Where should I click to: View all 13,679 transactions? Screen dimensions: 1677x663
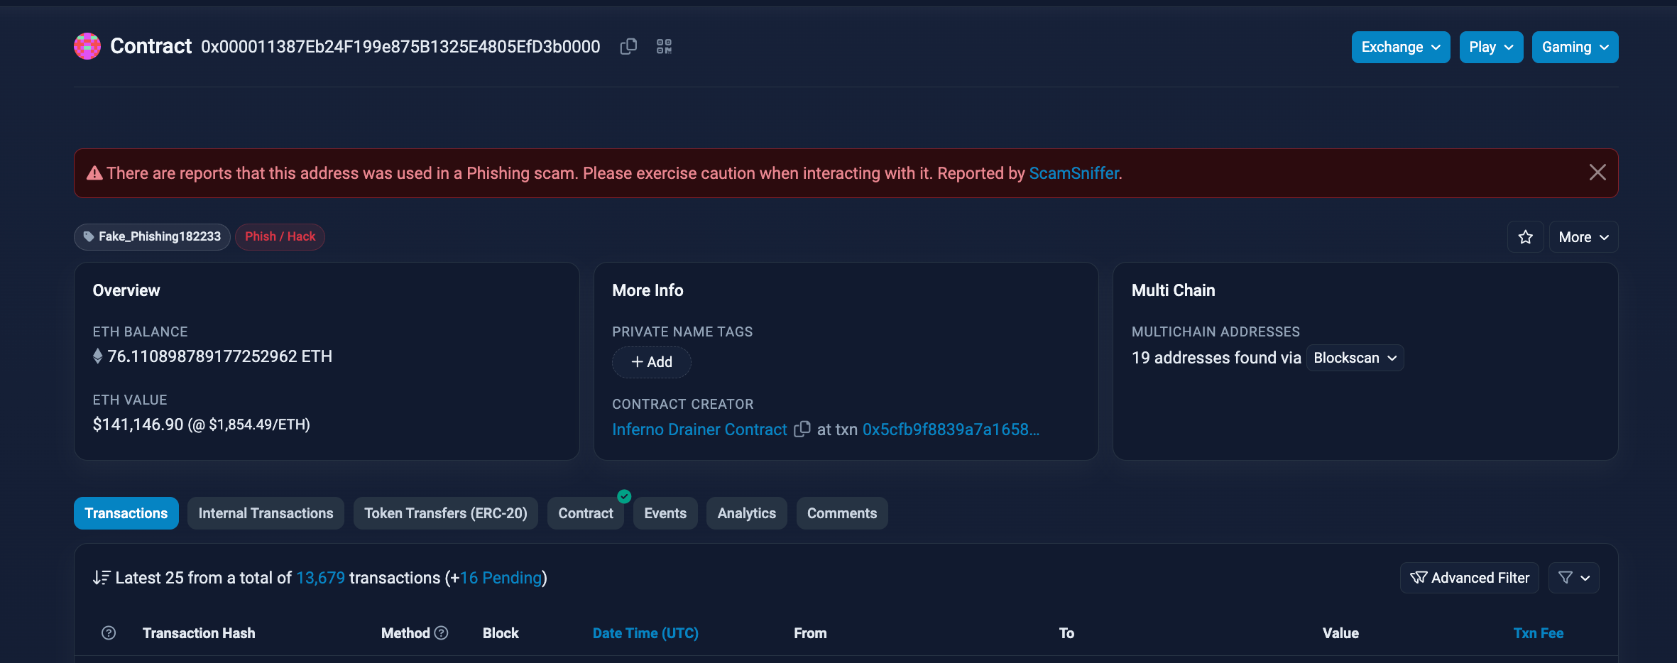(320, 578)
